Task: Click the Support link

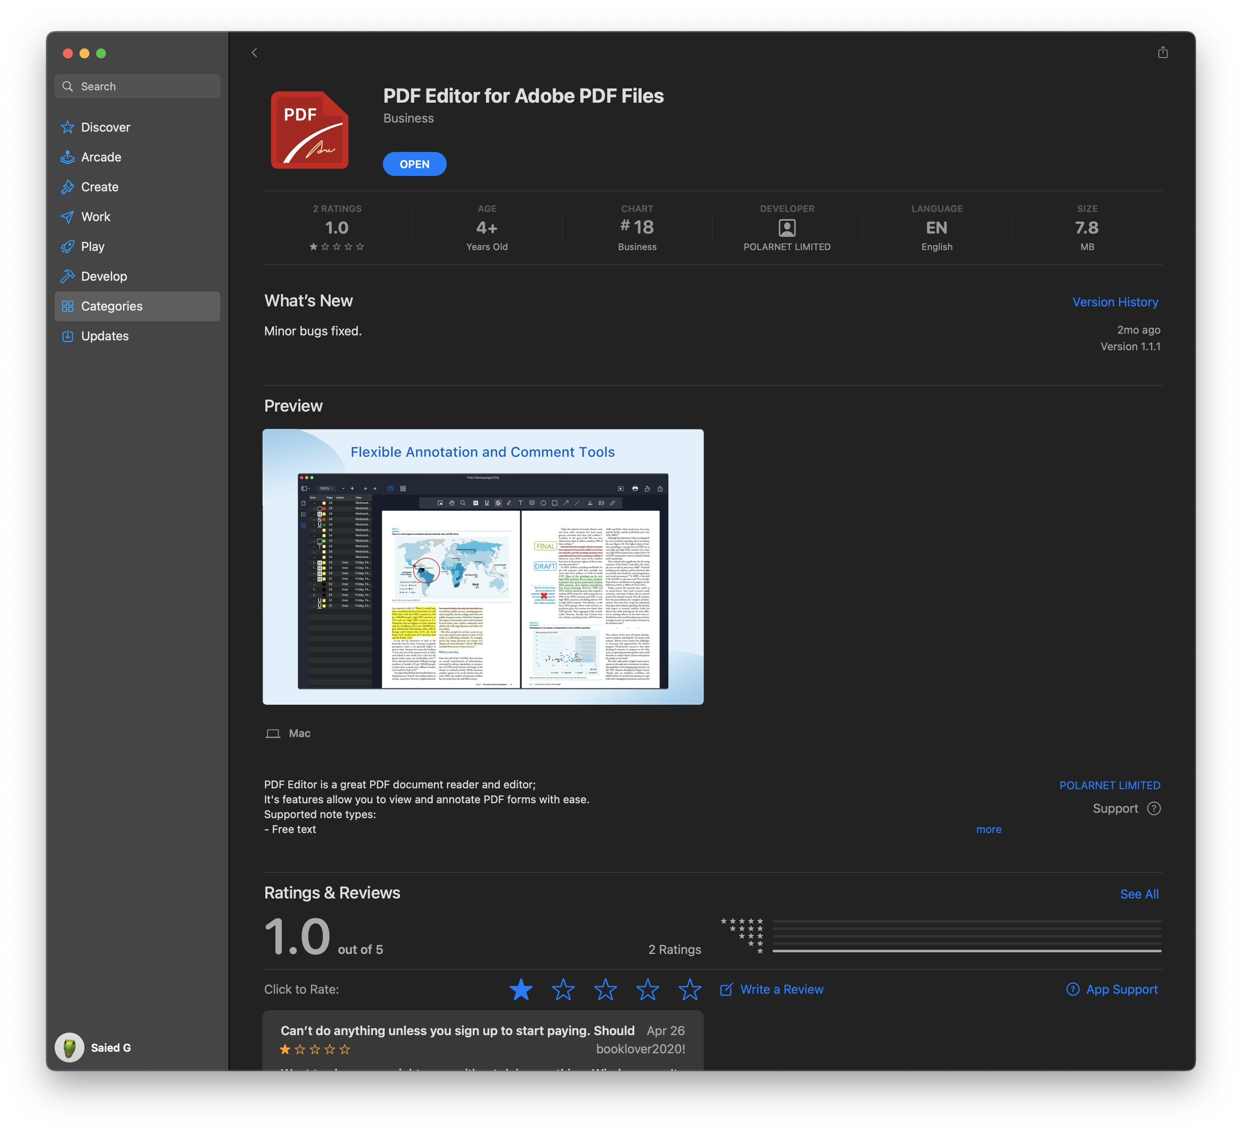Action: pyautogui.click(x=1115, y=809)
